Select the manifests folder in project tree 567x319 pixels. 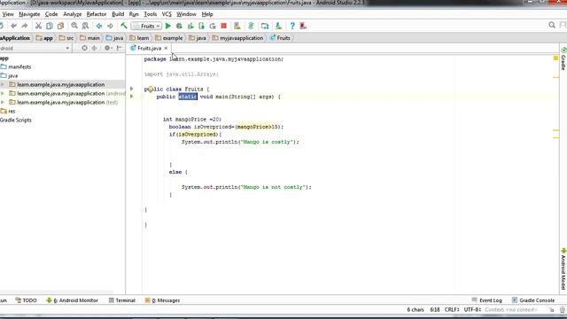coord(16,67)
